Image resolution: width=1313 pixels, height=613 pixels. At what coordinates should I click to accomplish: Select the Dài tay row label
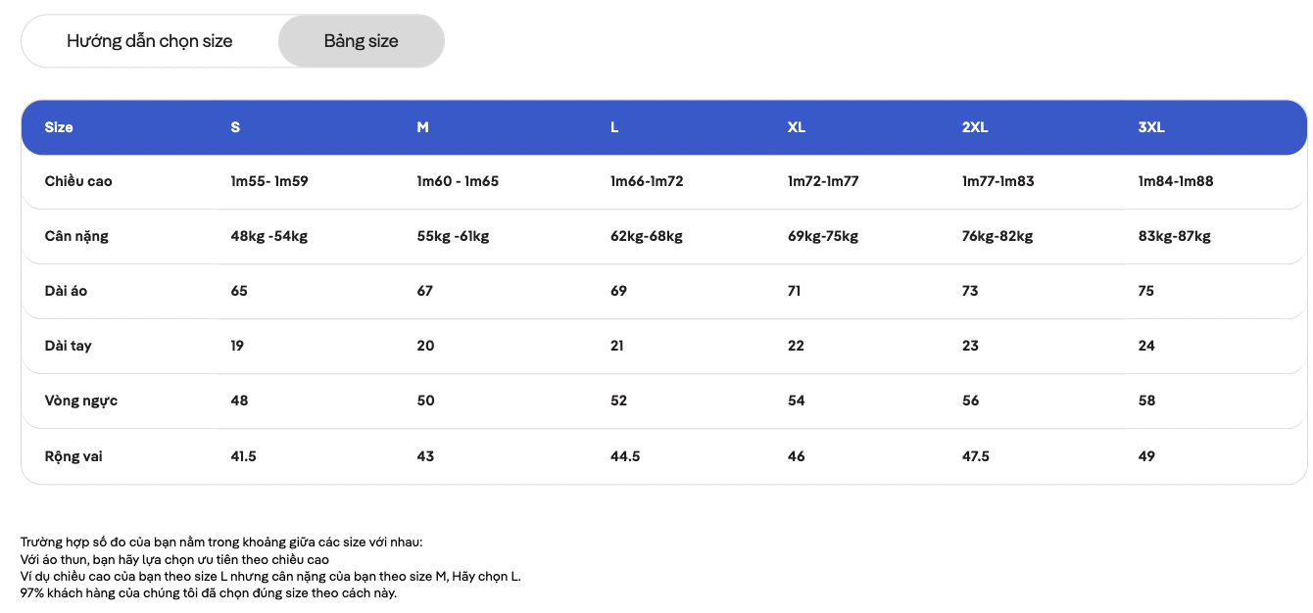coord(69,346)
